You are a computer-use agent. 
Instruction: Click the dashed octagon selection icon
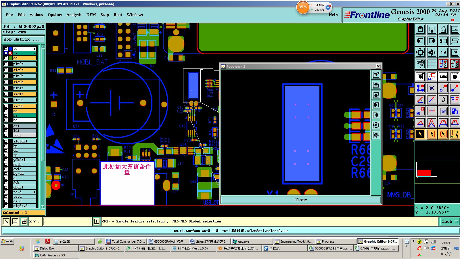[455, 77]
